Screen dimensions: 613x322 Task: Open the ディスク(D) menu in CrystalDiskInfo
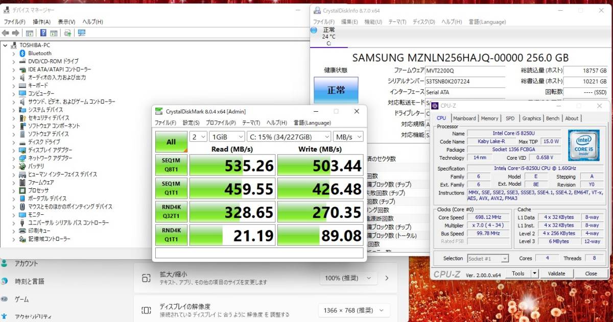pos(423,22)
